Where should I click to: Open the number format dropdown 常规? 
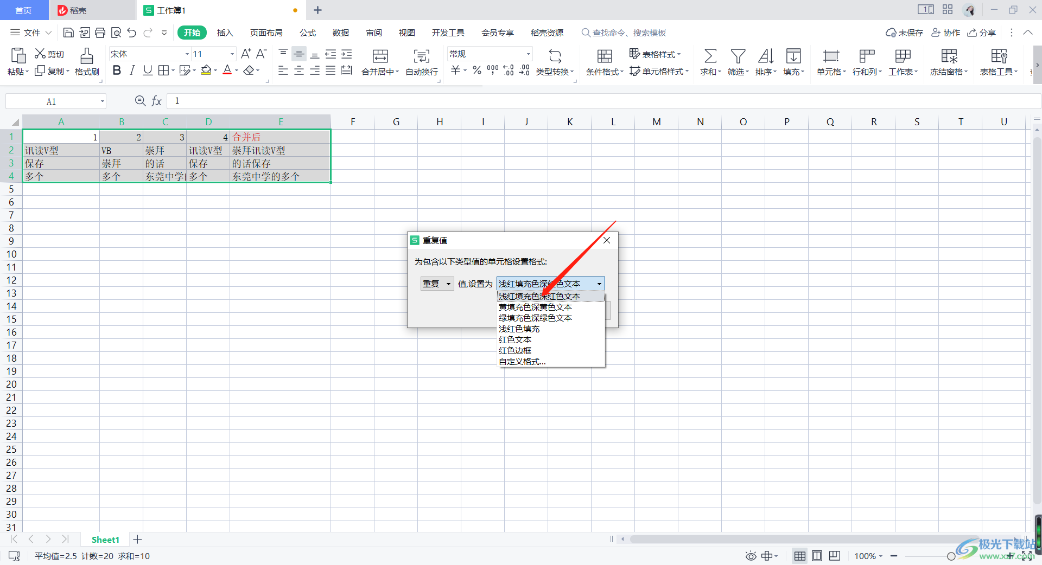tap(528, 54)
